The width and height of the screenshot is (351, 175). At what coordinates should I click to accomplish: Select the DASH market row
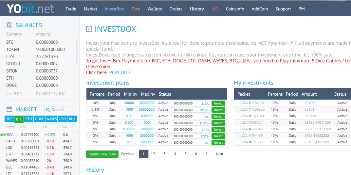click(x=39, y=141)
